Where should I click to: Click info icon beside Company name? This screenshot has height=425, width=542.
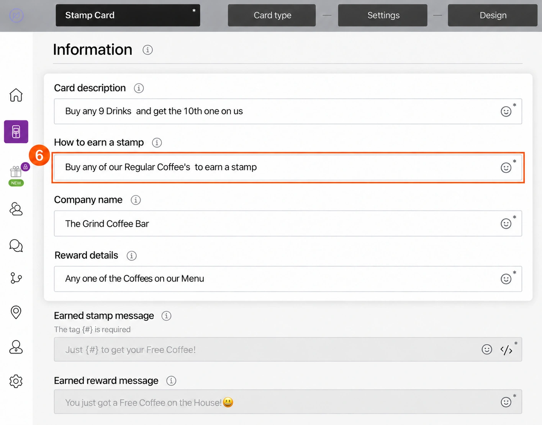(x=136, y=200)
